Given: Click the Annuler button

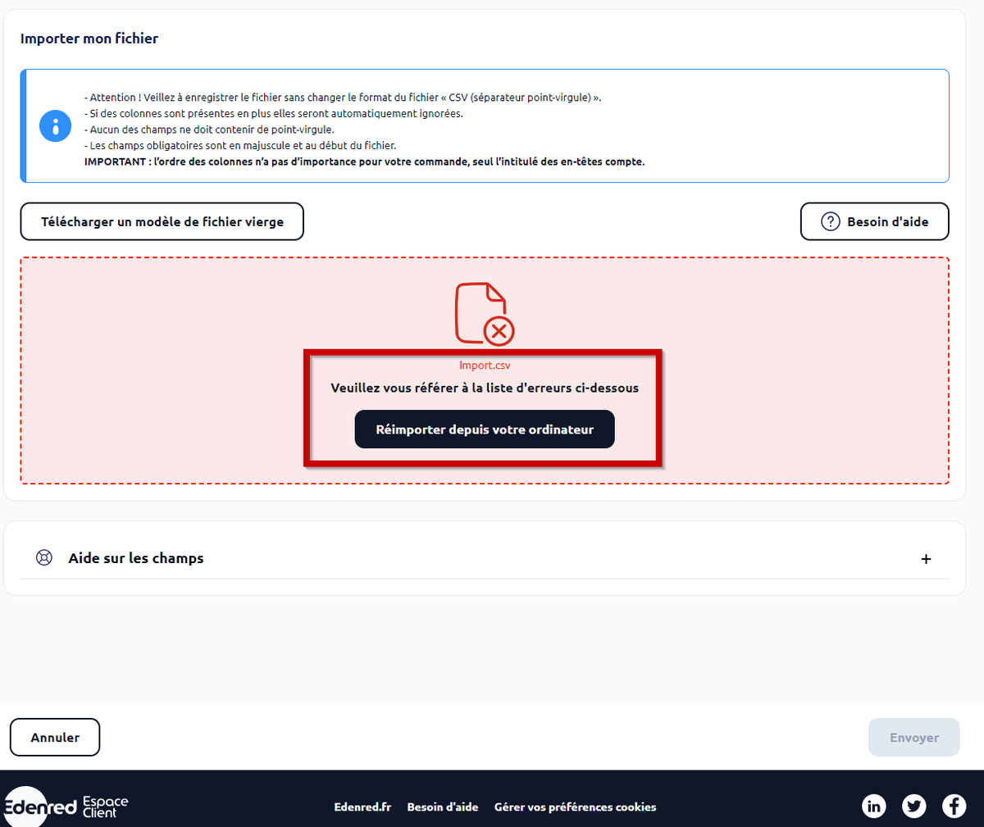Looking at the screenshot, I should (x=55, y=737).
